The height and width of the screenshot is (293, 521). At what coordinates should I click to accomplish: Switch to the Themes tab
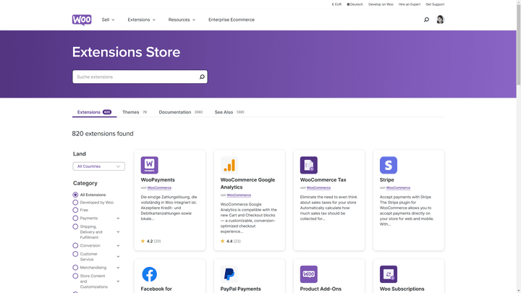pos(135,112)
